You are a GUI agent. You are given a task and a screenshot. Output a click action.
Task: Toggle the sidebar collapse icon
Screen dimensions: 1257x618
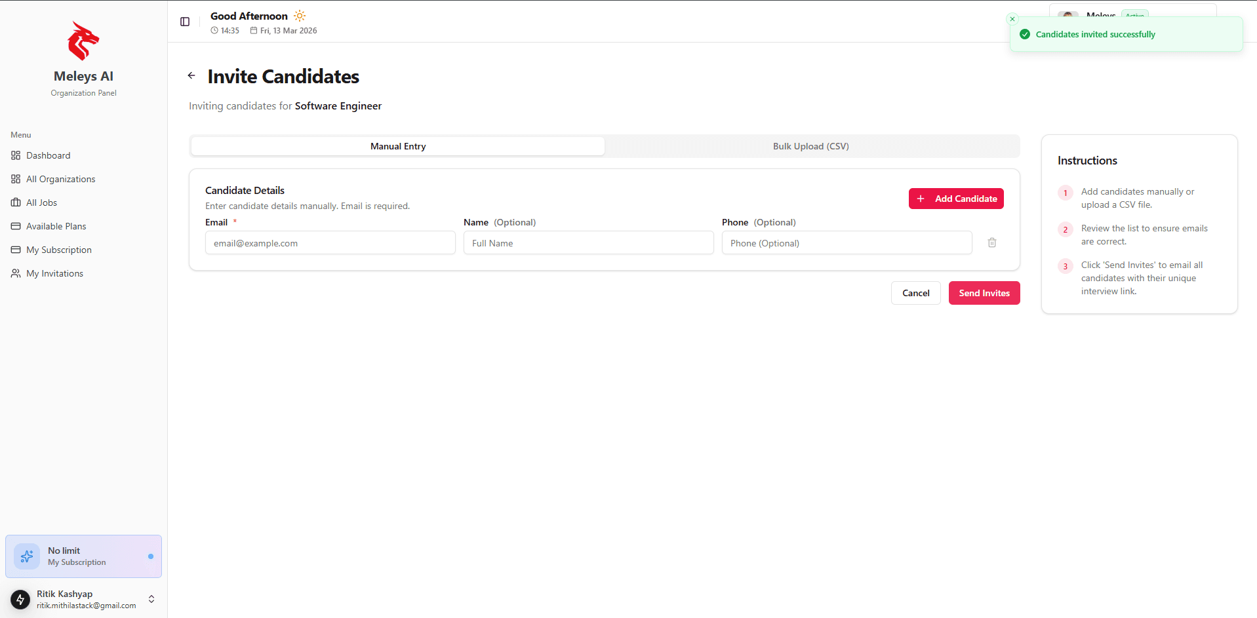[185, 22]
